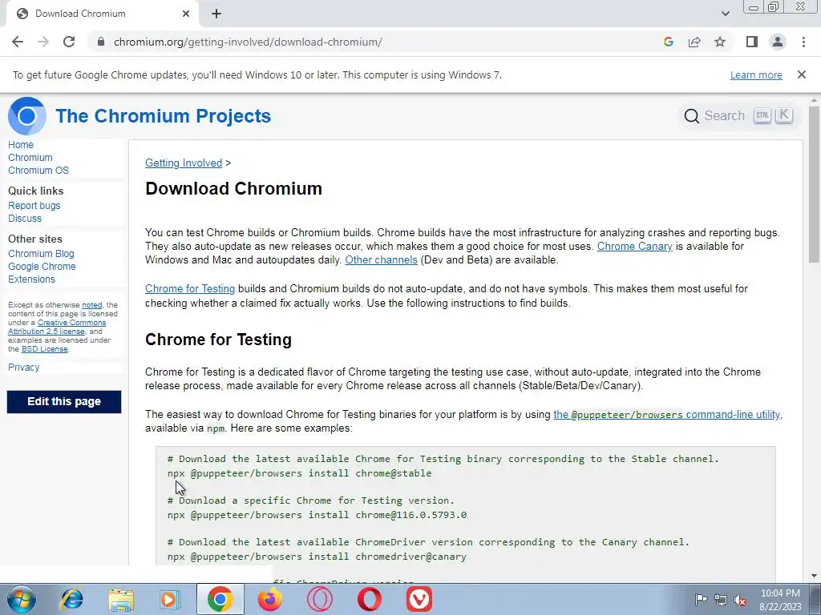Screen dimensions: 821x615
Task: Open the side panel icon
Action: [752, 42]
